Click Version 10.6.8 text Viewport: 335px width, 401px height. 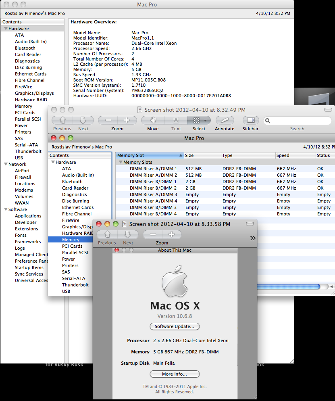coord(175,316)
